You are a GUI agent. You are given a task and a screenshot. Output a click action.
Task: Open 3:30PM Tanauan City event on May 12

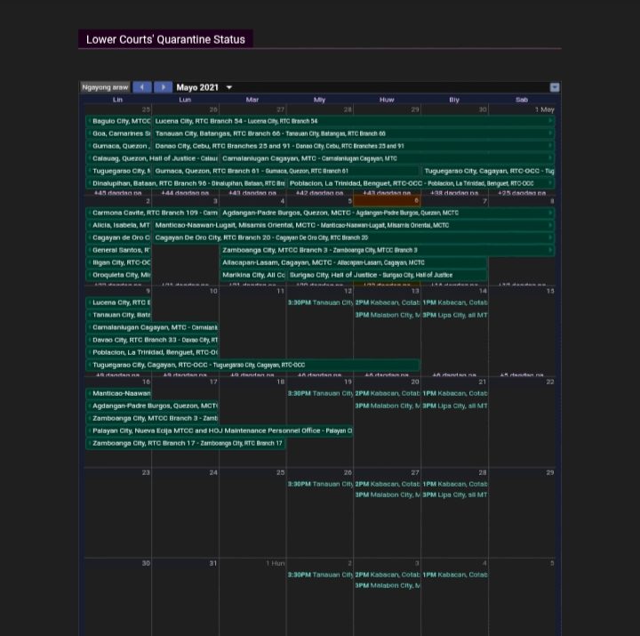(x=319, y=303)
